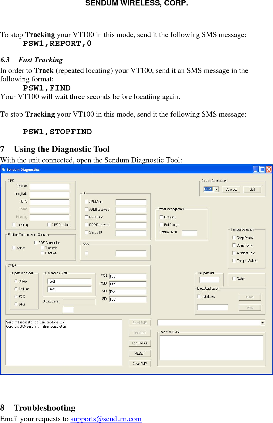Click the Read button in Brew Application
Screen dimensions: 273x423
[250, 297]
